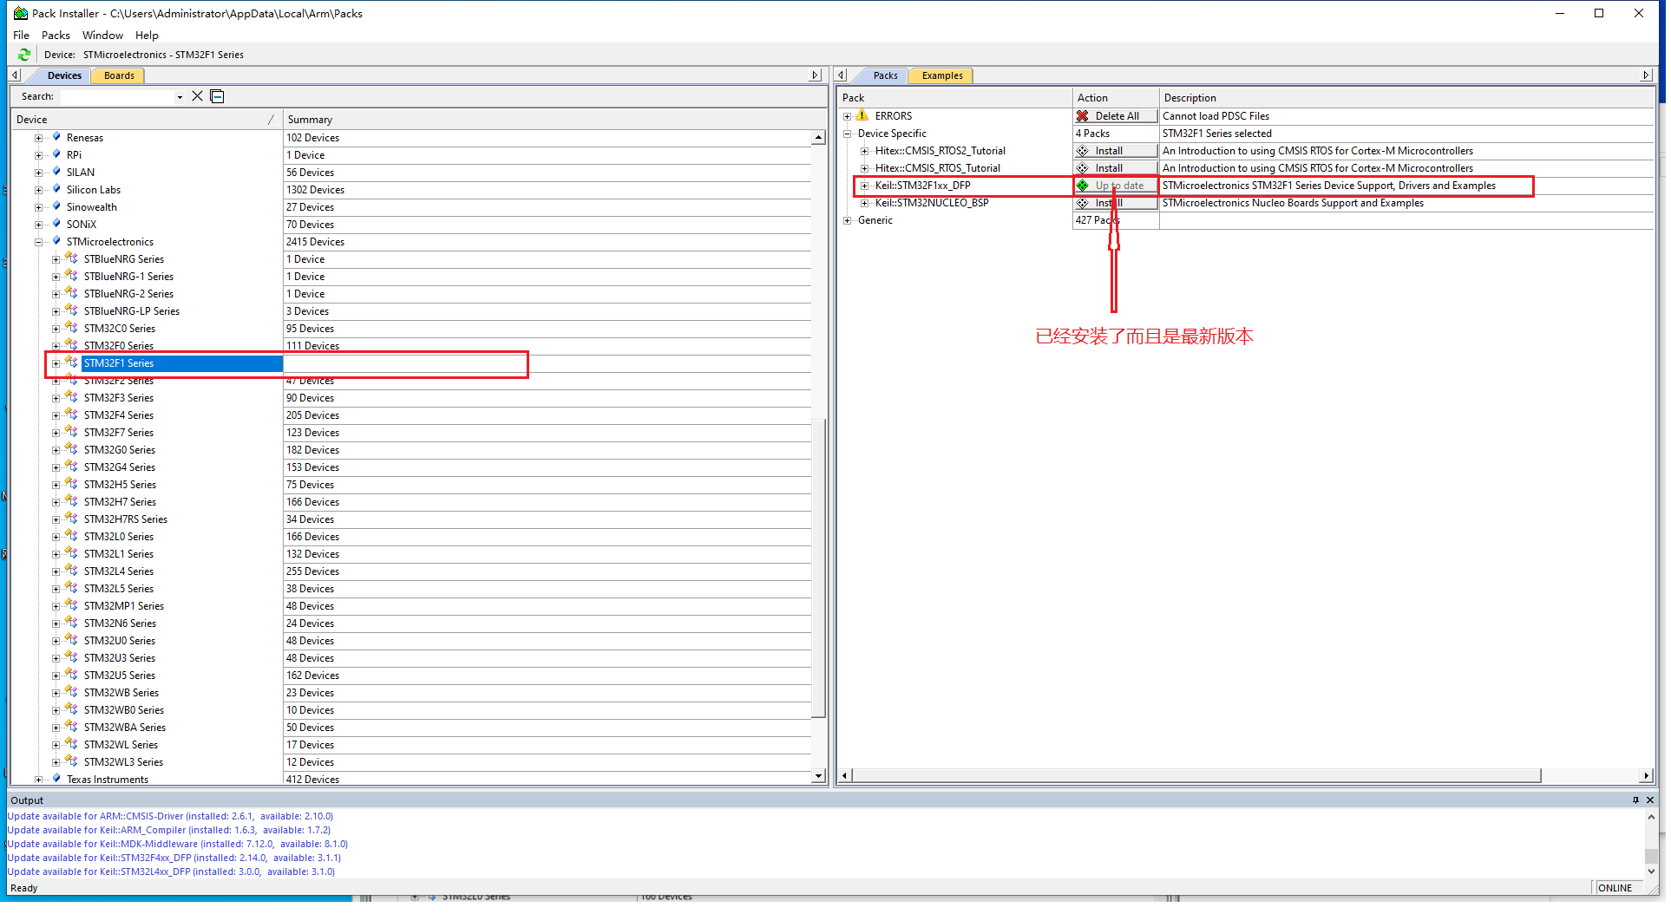Click the Texas Instruments vendor icon
1671x914 pixels.
click(56, 779)
